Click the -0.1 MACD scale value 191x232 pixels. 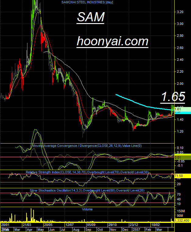[x=180, y=165]
